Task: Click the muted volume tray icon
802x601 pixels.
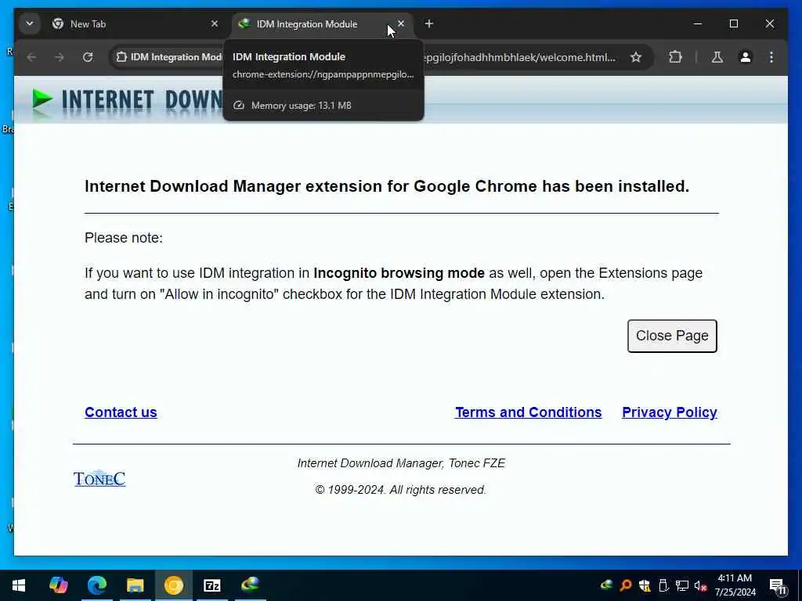Action: click(701, 585)
